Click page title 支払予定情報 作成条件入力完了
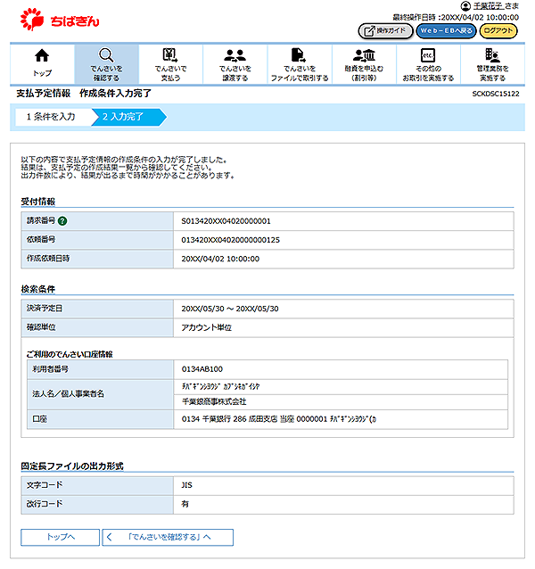The height and width of the screenshot is (569, 535). click(84, 94)
